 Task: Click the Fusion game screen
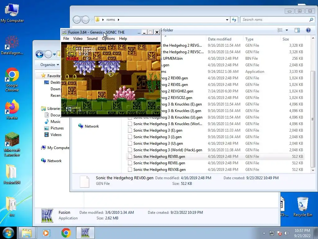[x=111, y=79]
